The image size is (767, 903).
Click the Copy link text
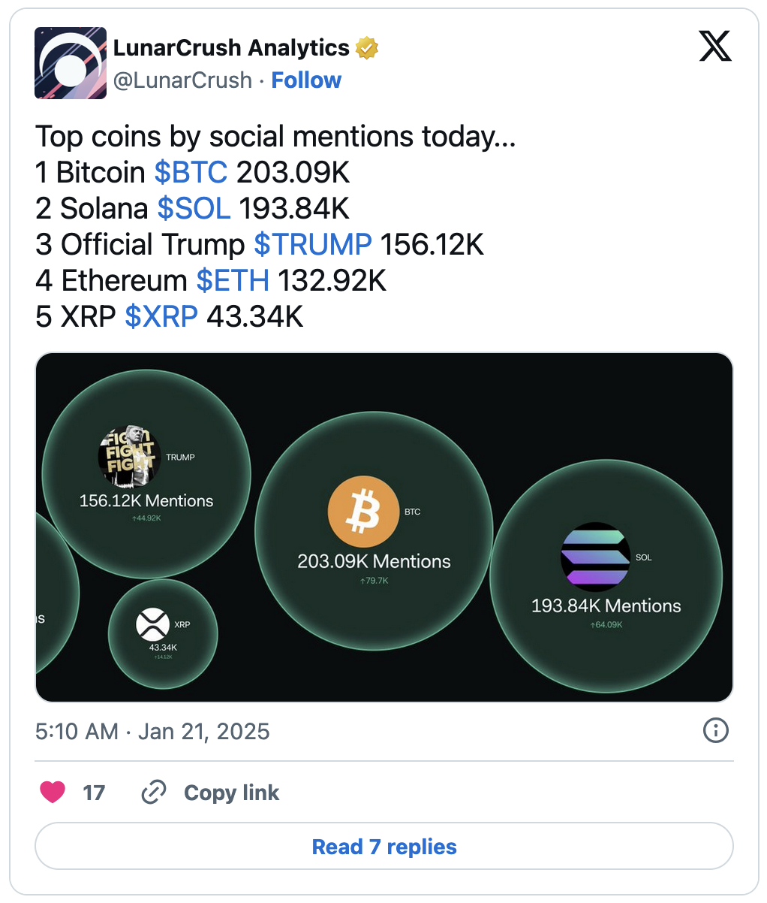click(231, 793)
